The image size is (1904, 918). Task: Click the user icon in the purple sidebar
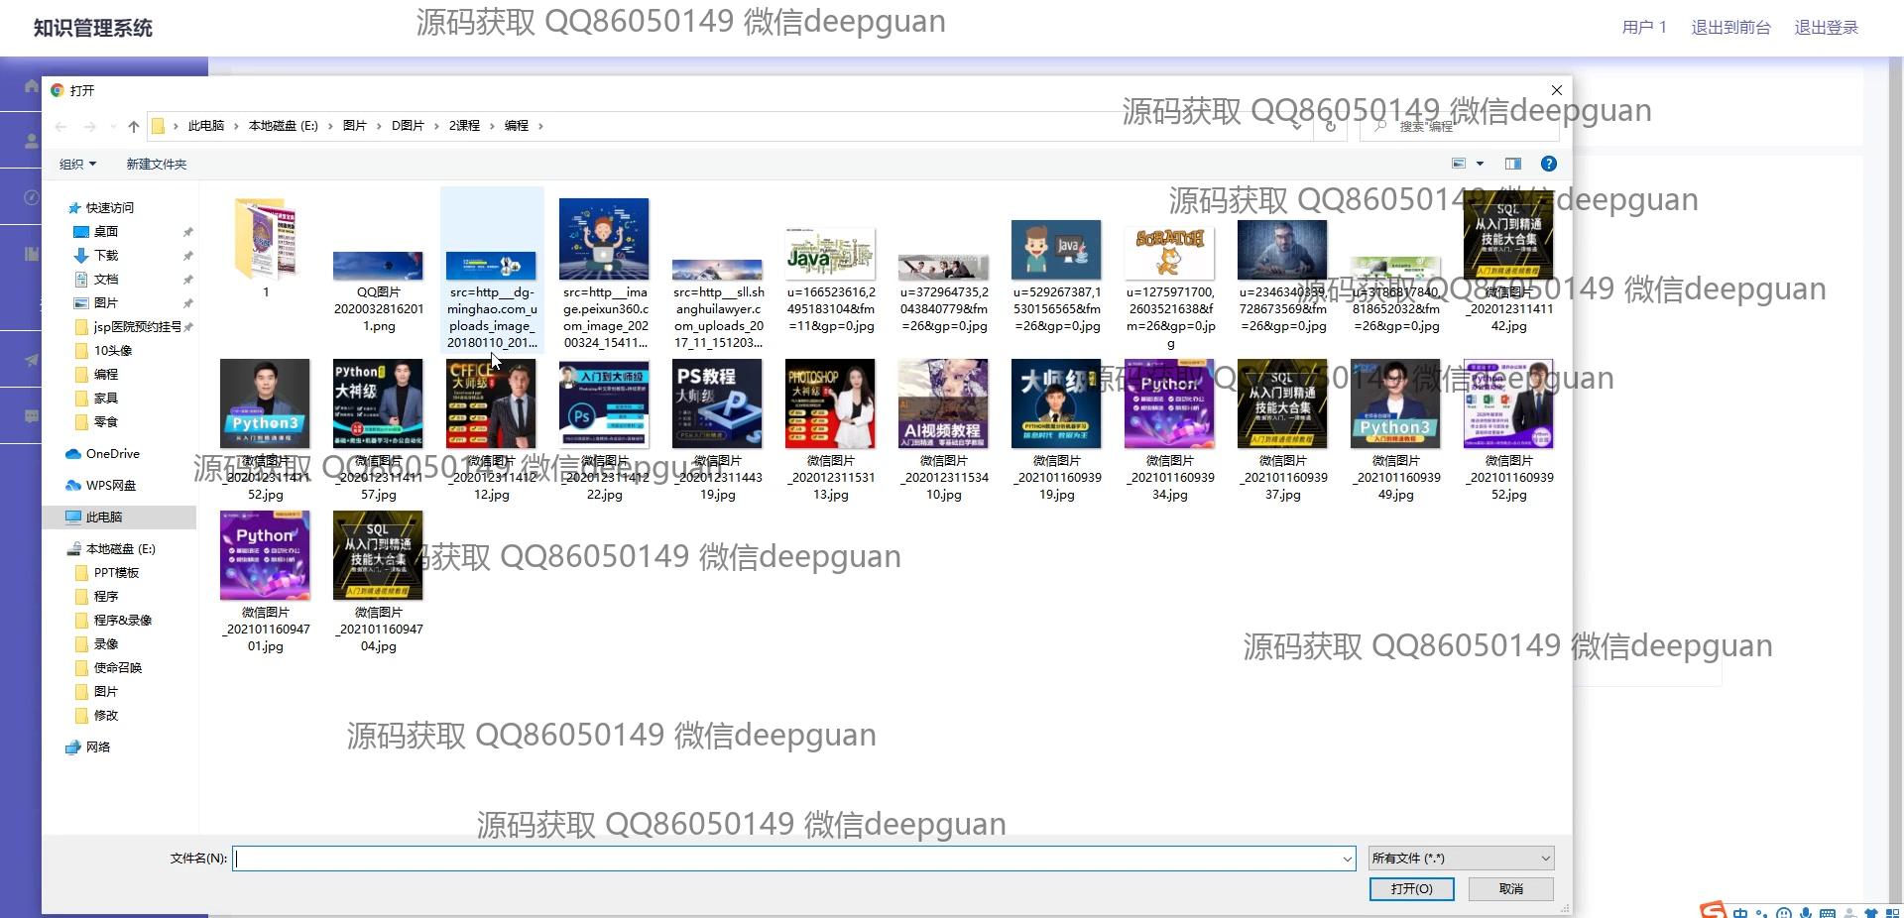pos(32,141)
